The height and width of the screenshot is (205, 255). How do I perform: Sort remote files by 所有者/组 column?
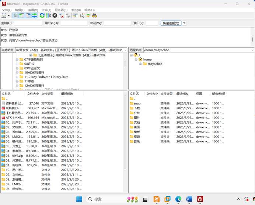219,94
